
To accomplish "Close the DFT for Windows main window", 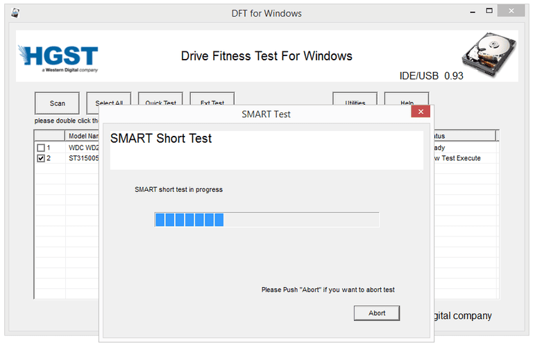I will (x=511, y=11).
